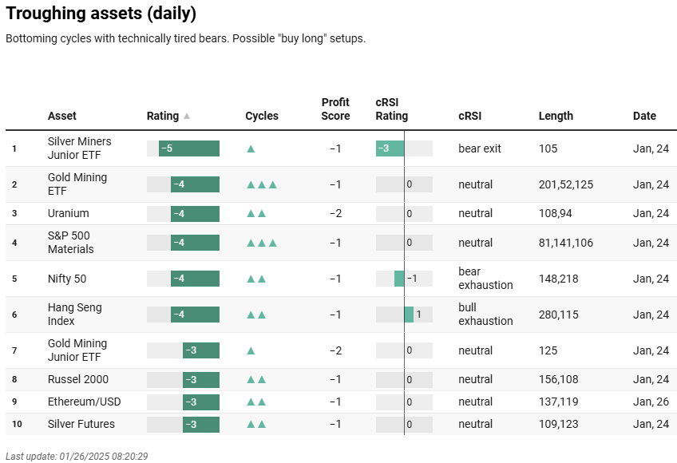The width and height of the screenshot is (677, 463).
Task: Click the cycle indicator triangles for Nifty 50
Action: coord(255,279)
